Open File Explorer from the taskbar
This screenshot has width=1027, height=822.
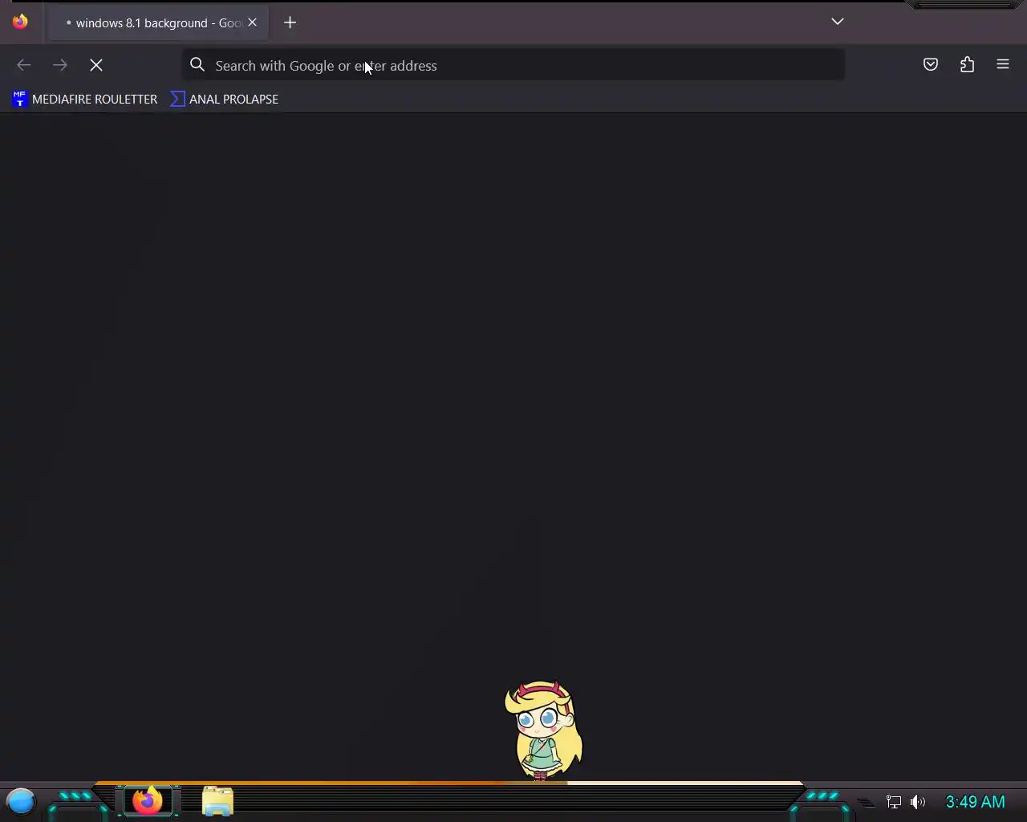(x=217, y=801)
